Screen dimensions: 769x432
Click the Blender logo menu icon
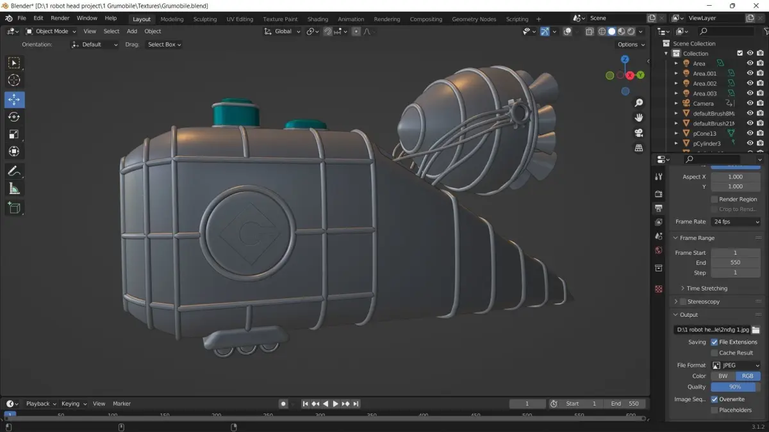coord(9,18)
